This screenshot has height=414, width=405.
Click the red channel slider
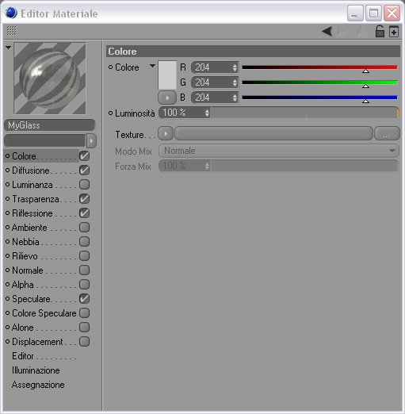319,67
